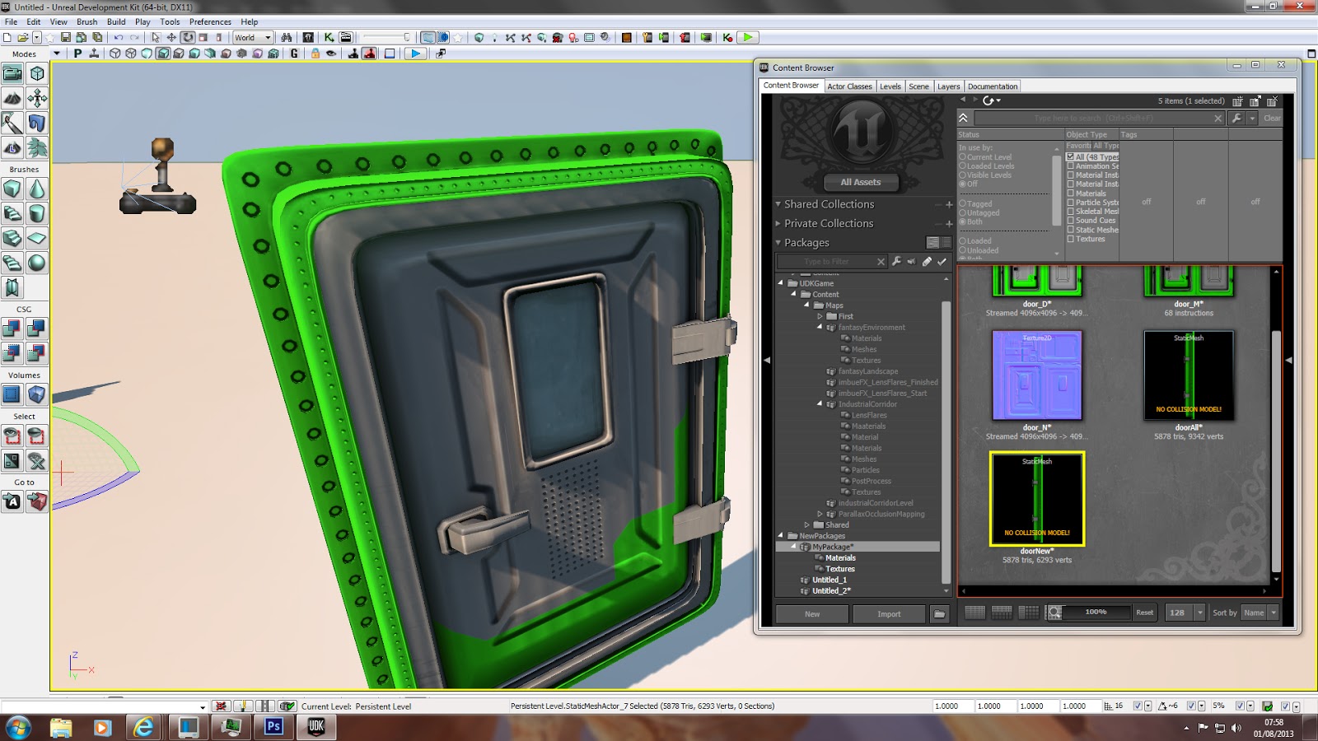The width and height of the screenshot is (1318, 741).
Task: Open Brush menu
Action: (86, 21)
